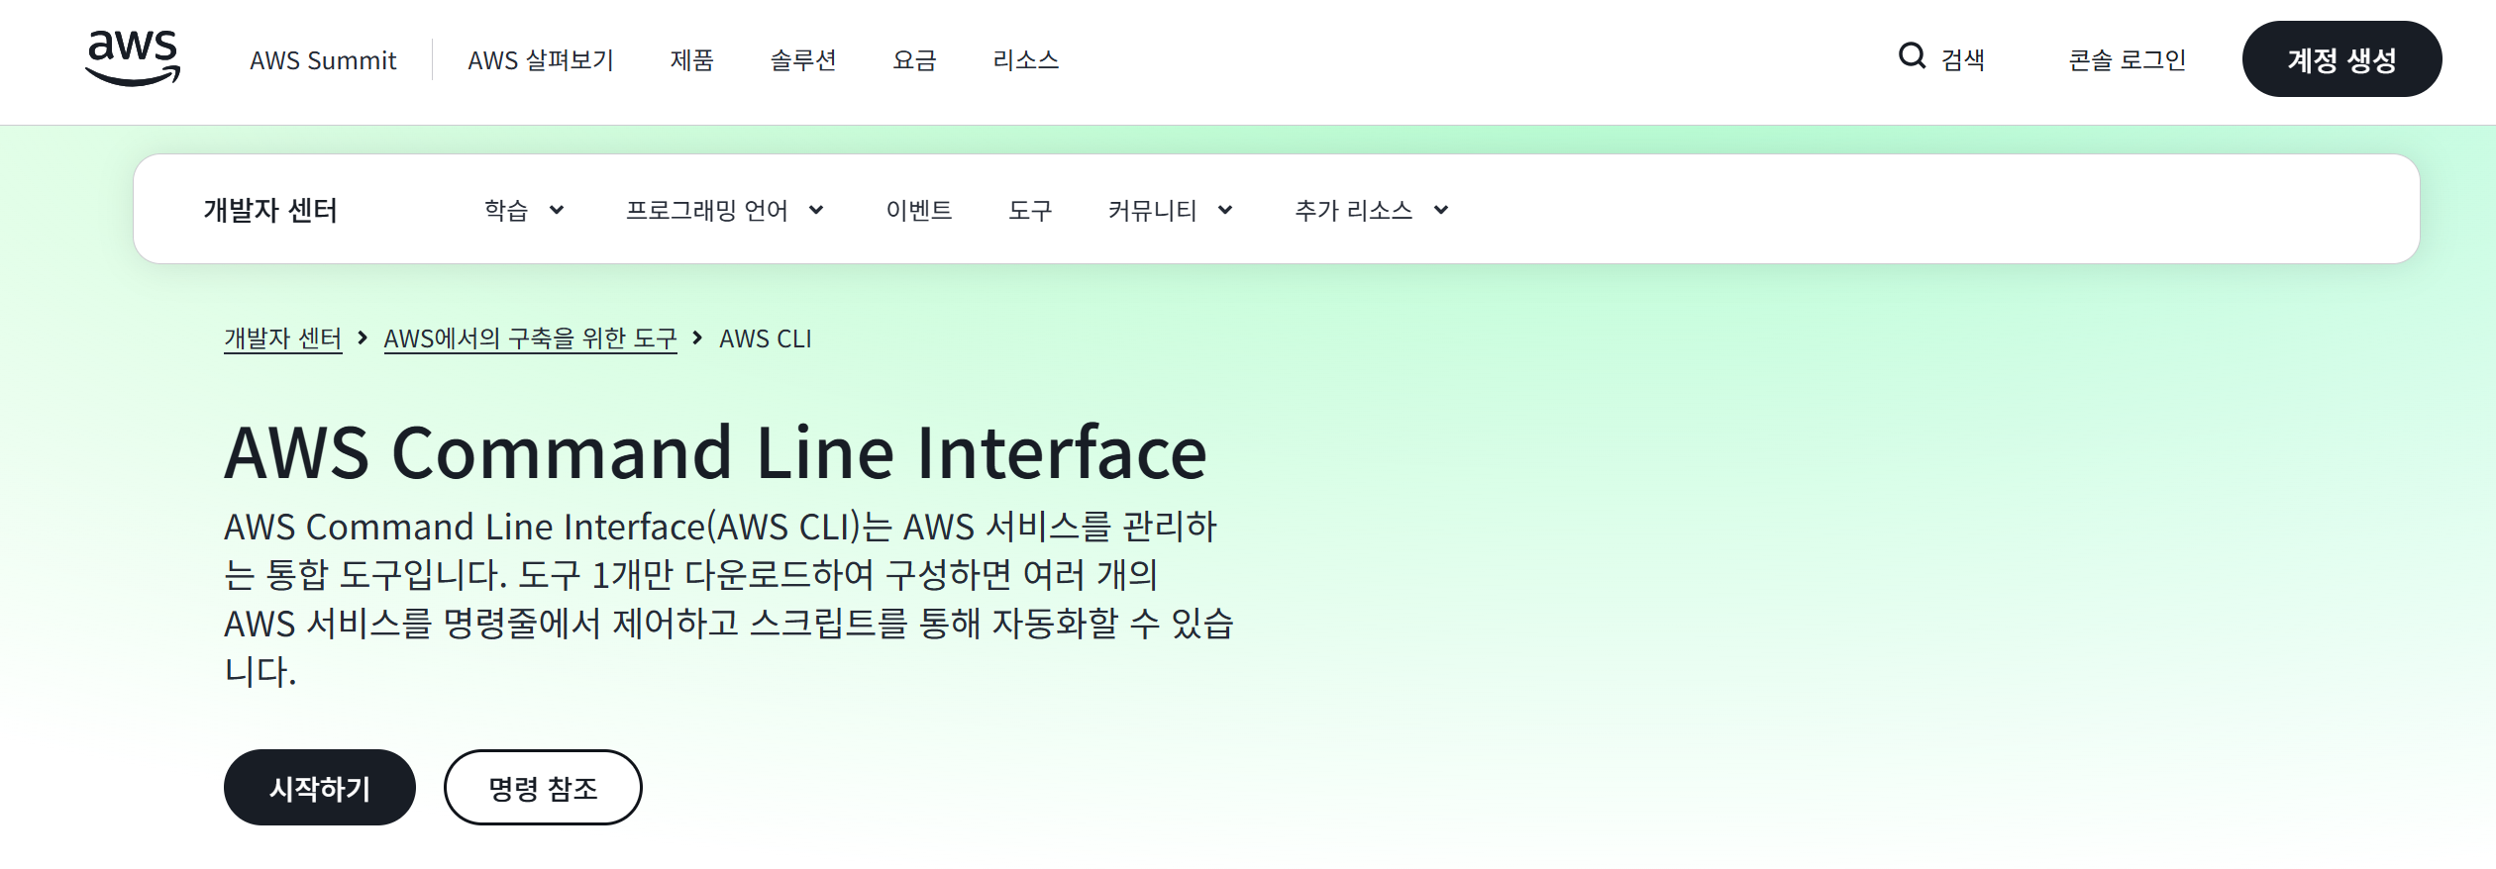This screenshot has height=869, width=2496.
Task: Open the 이벤트 nav item
Action: (919, 210)
